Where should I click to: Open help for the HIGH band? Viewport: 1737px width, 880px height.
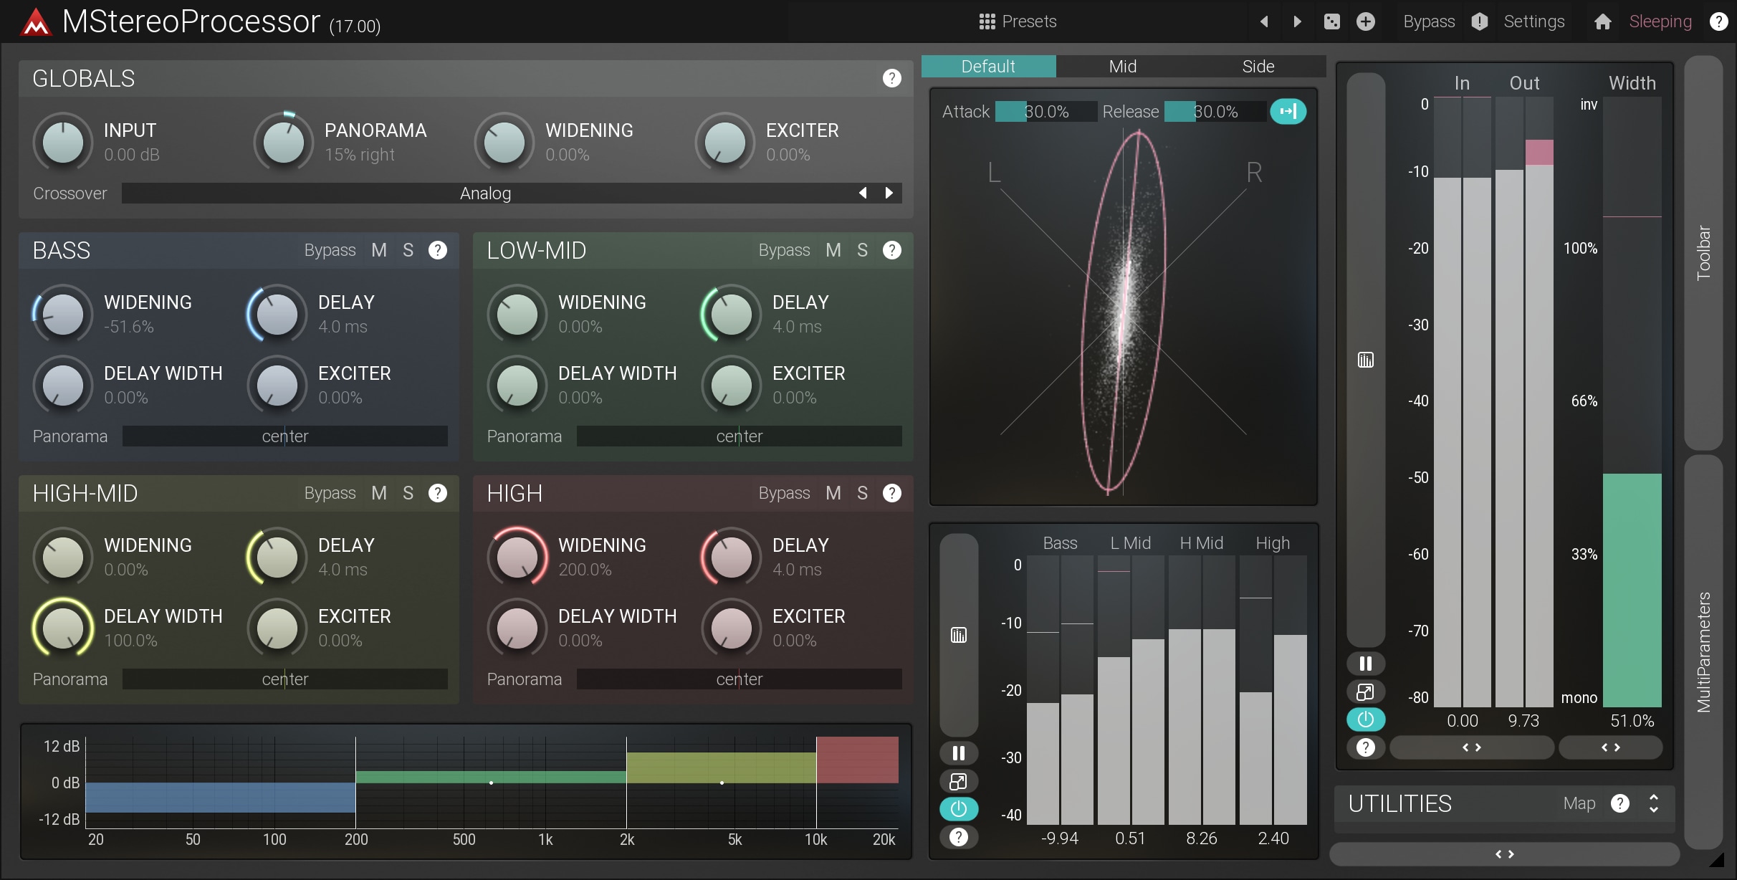pyautogui.click(x=891, y=493)
